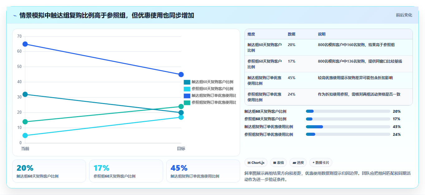Viewport: 425px width, 195px height.
Task: Click the 触达组复购订单优惠使用比例 progress bar
Action: click(x=348, y=127)
